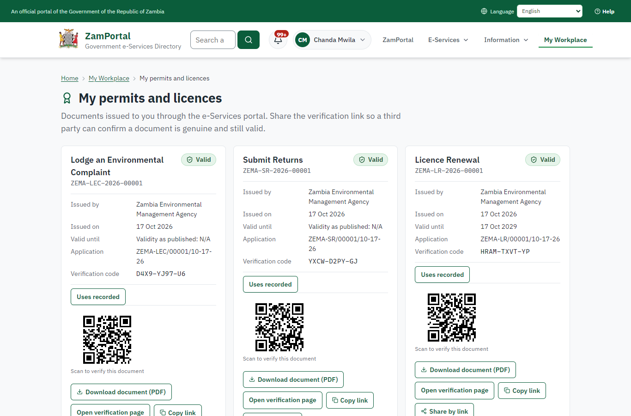Click the Valid badge on Lodge an Environmental Complaint
The height and width of the screenshot is (416, 631).
(x=199, y=160)
